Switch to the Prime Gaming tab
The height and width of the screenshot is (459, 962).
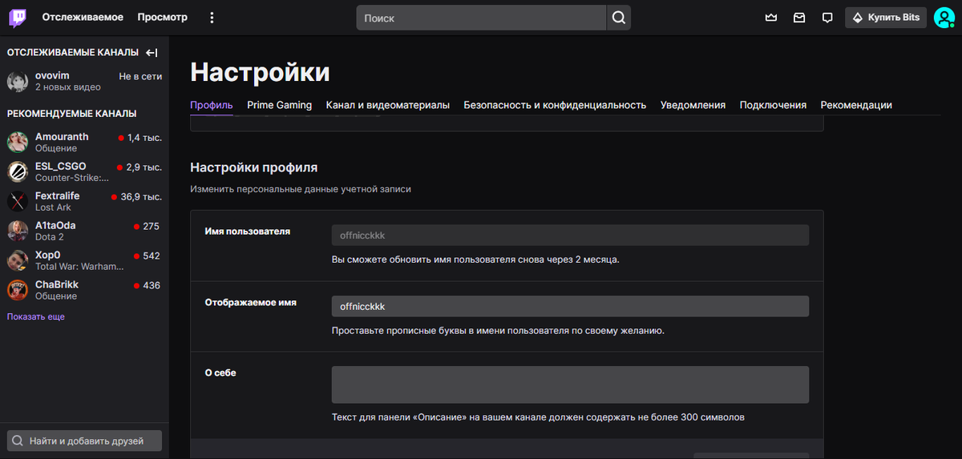[280, 105]
